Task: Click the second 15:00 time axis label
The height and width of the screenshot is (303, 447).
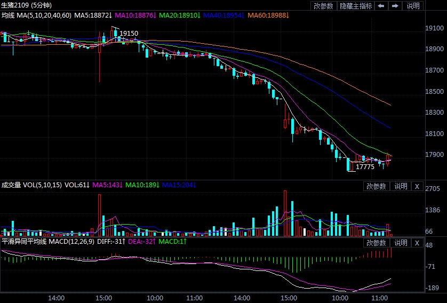Action: click(289, 298)
